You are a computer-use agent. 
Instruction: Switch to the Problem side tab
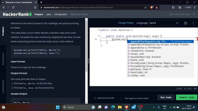[3, 31]
